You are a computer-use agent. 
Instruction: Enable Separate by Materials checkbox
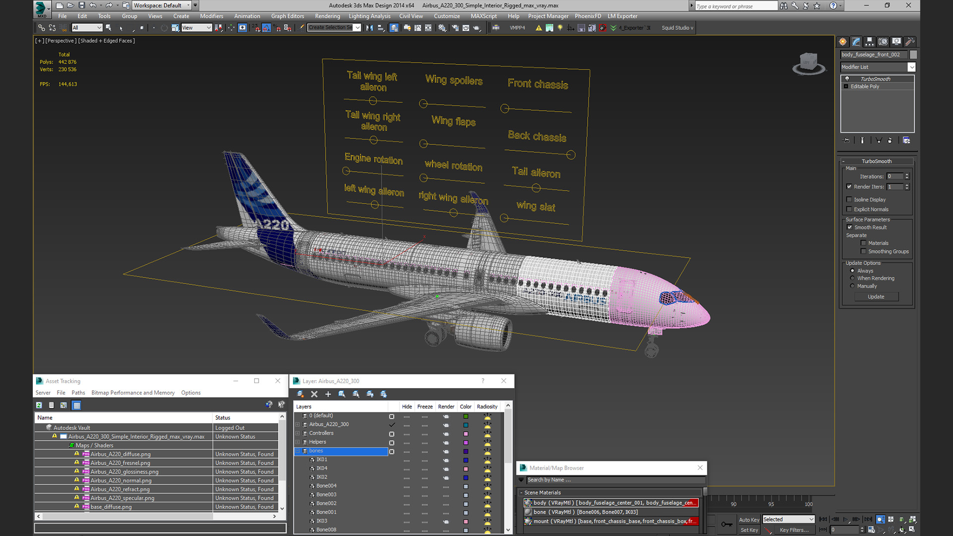(864, 243)
